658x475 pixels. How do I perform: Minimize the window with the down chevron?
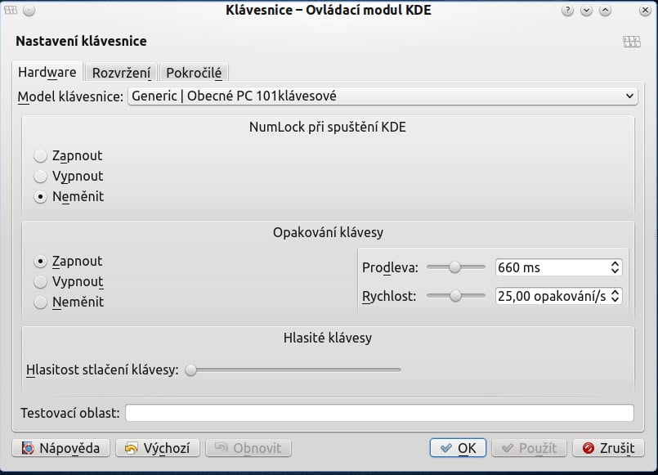pos(586,11)
